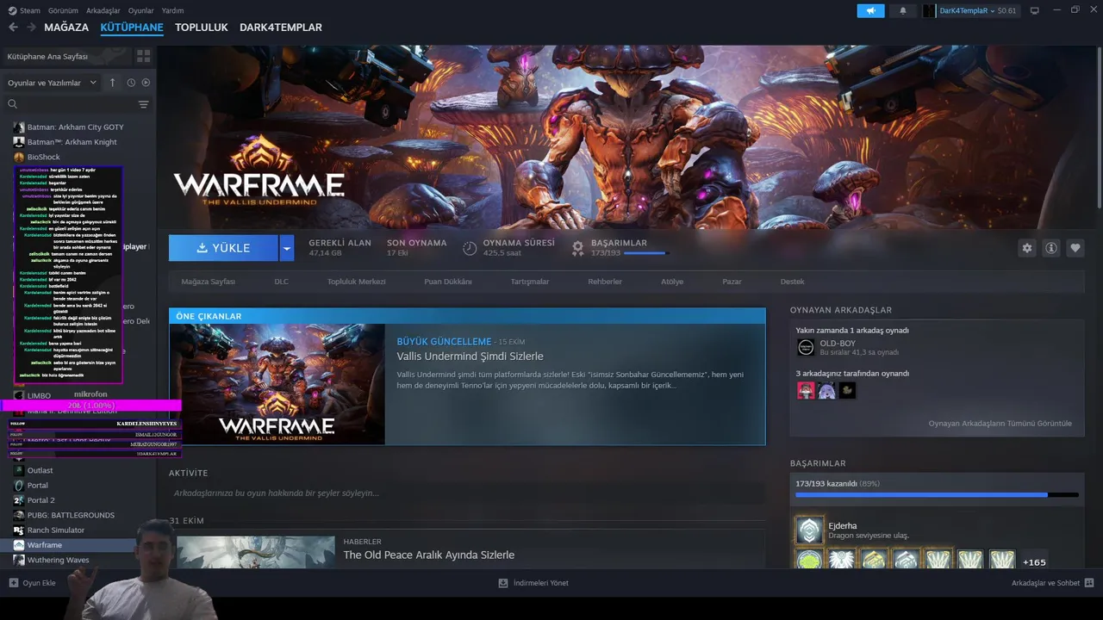Screen dimensions: 1103x620
Task: Open Pazar link
Action: (x=732, y=282)
